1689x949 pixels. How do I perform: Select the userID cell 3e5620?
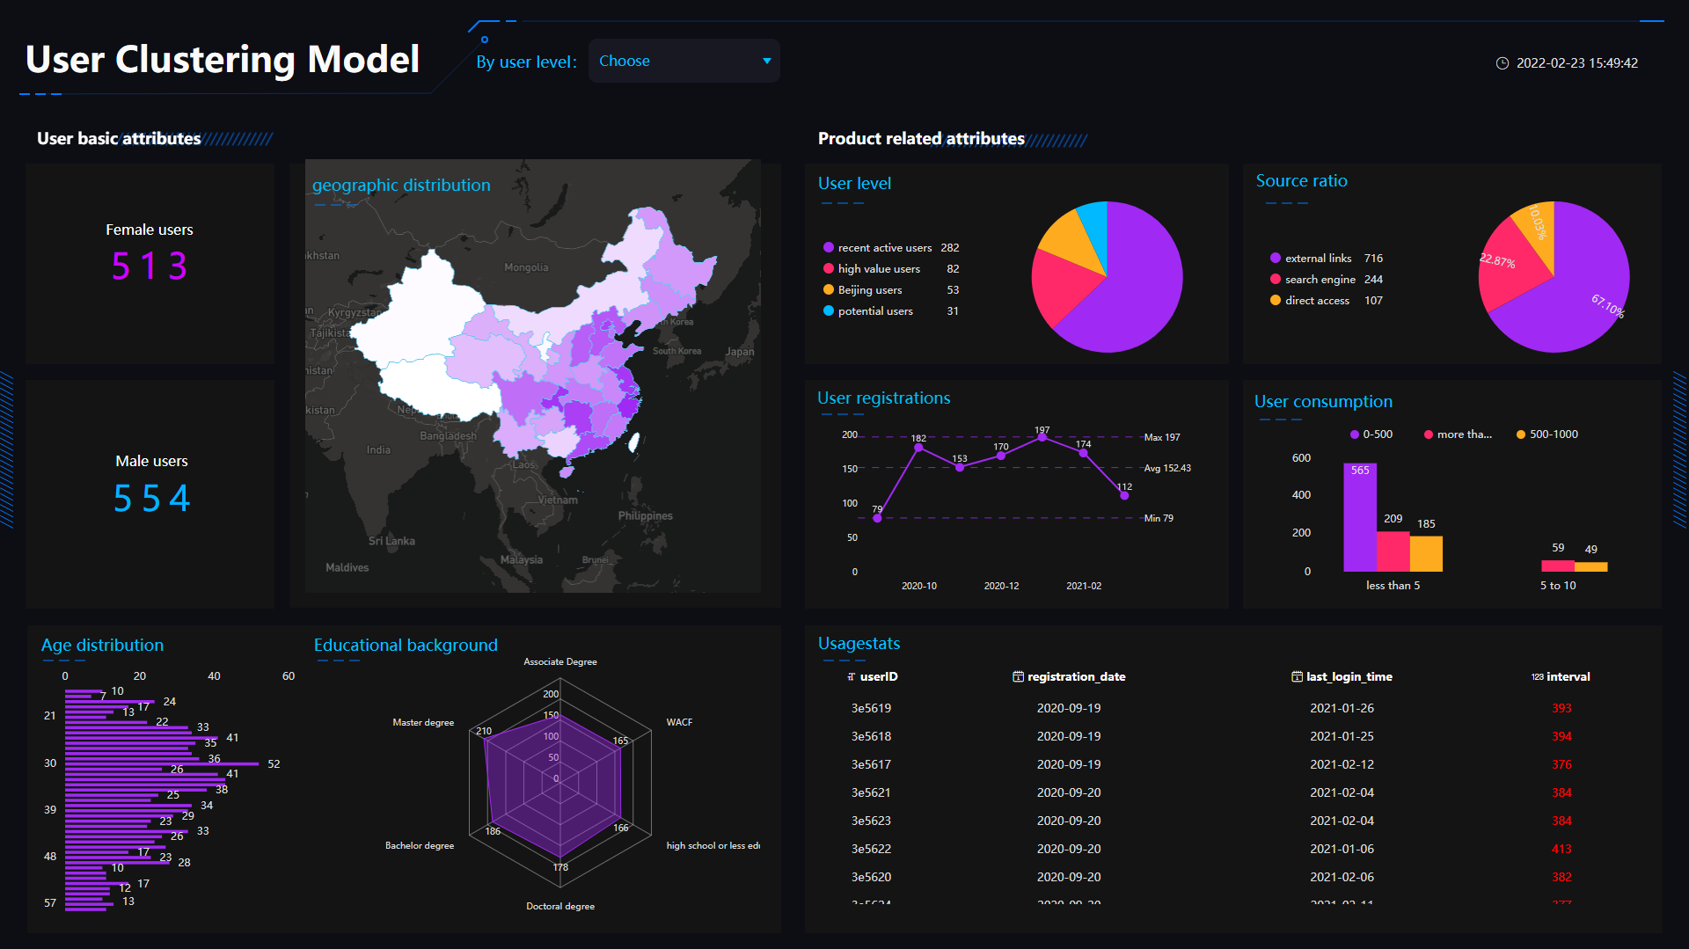click(x=871, y=877)
